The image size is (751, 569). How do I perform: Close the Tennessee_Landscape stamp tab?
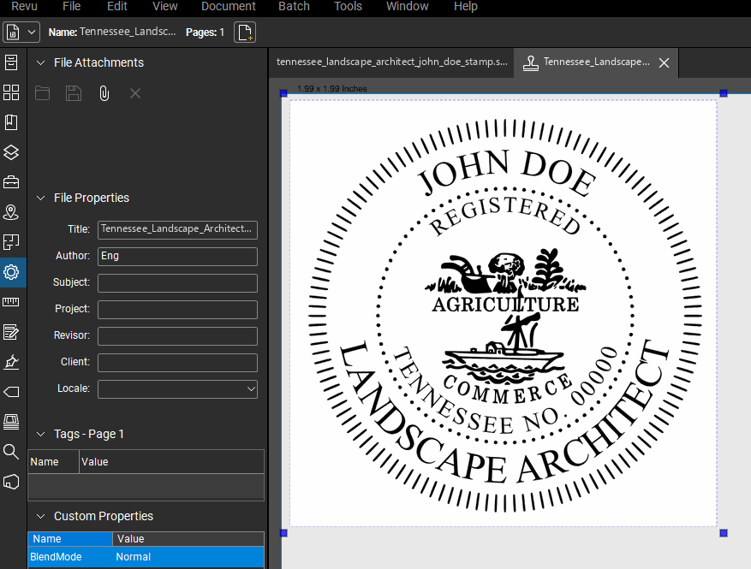pyautogui.click(x=664, y=62)
